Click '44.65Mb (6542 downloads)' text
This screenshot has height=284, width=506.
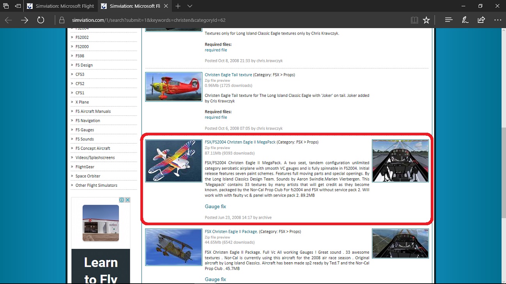[230, 242]
